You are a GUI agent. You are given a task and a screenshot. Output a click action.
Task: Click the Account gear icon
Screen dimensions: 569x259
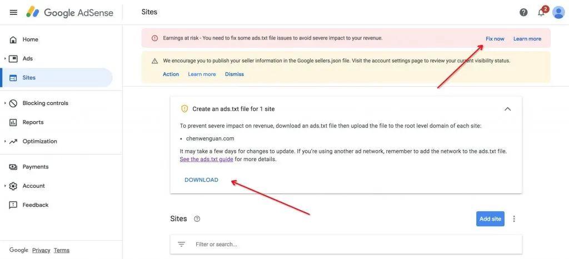pos(13,186)
